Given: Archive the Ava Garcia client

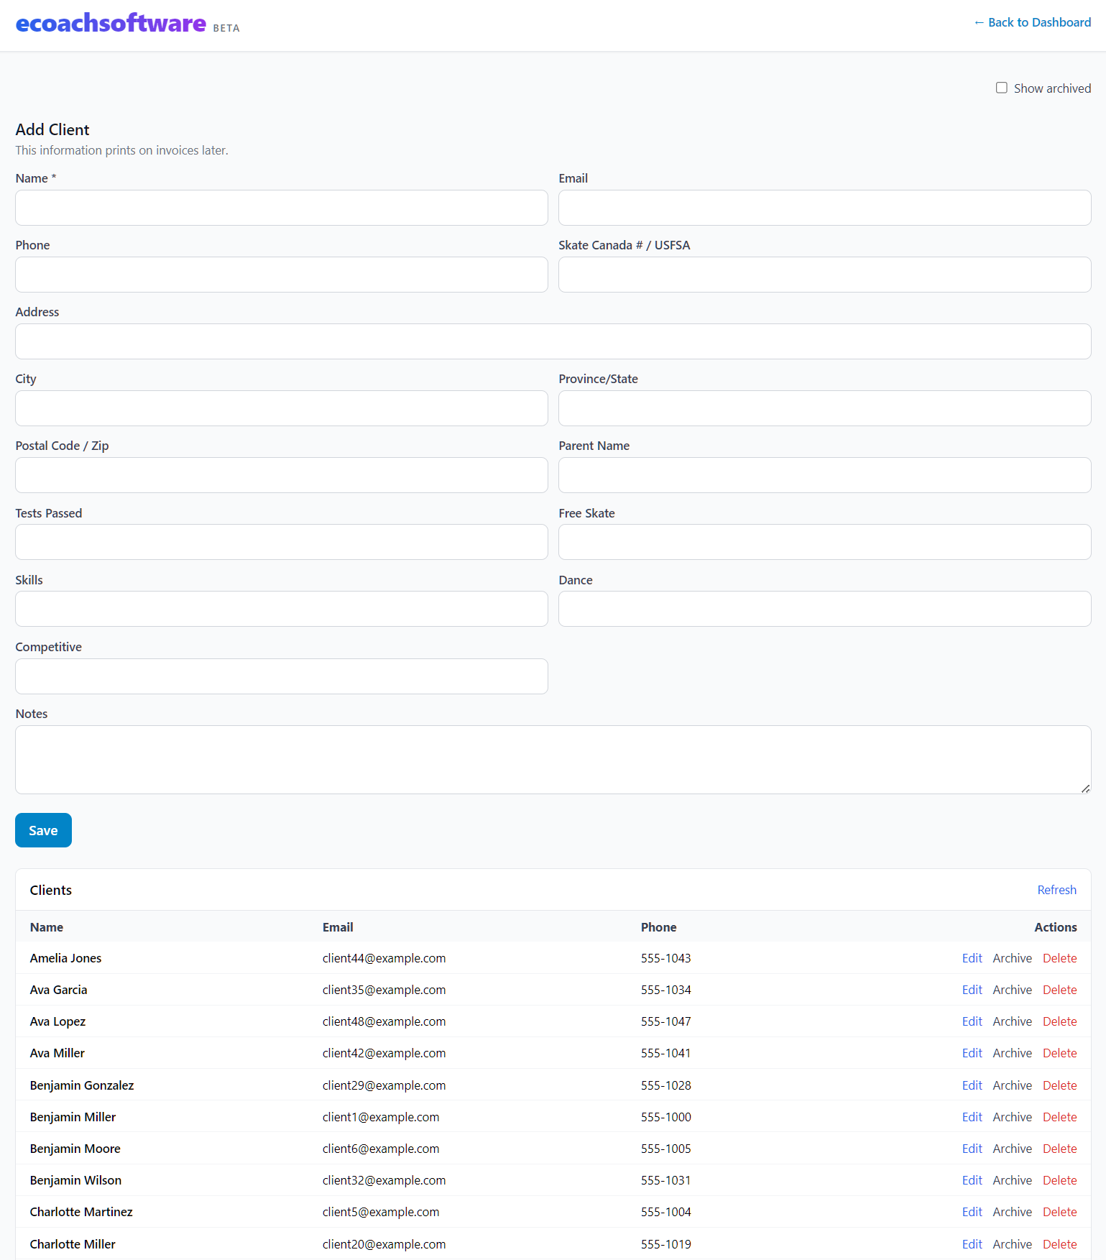Looking at the screenshot, I should (x=1012, y=990).
